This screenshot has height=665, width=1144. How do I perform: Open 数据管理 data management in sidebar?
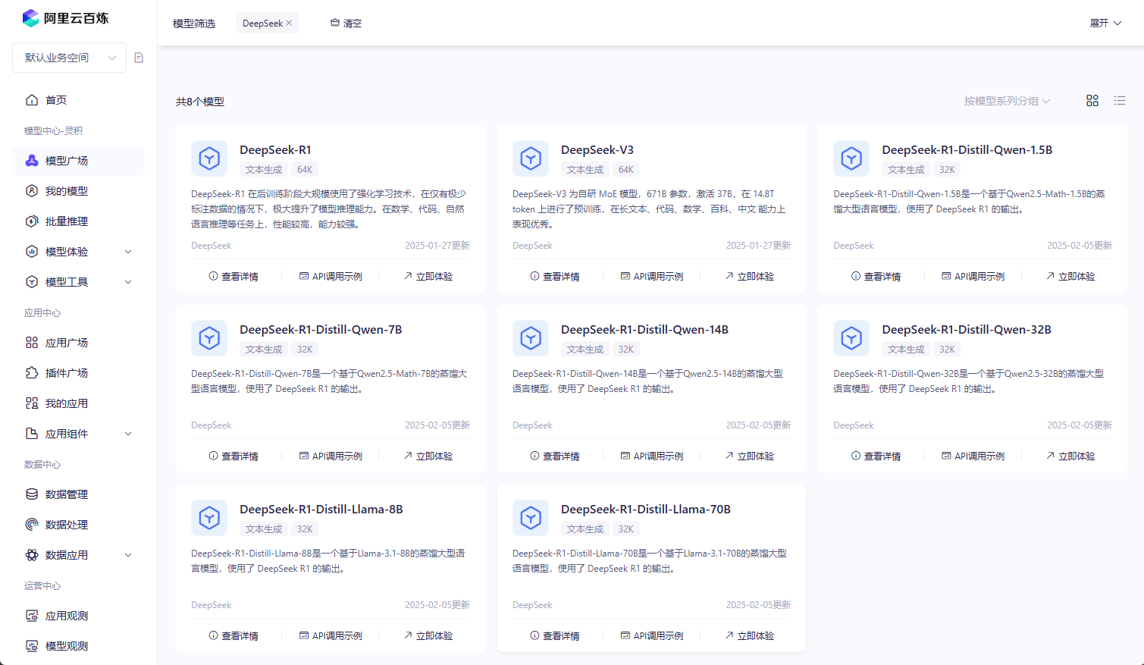tap(67, 494)
